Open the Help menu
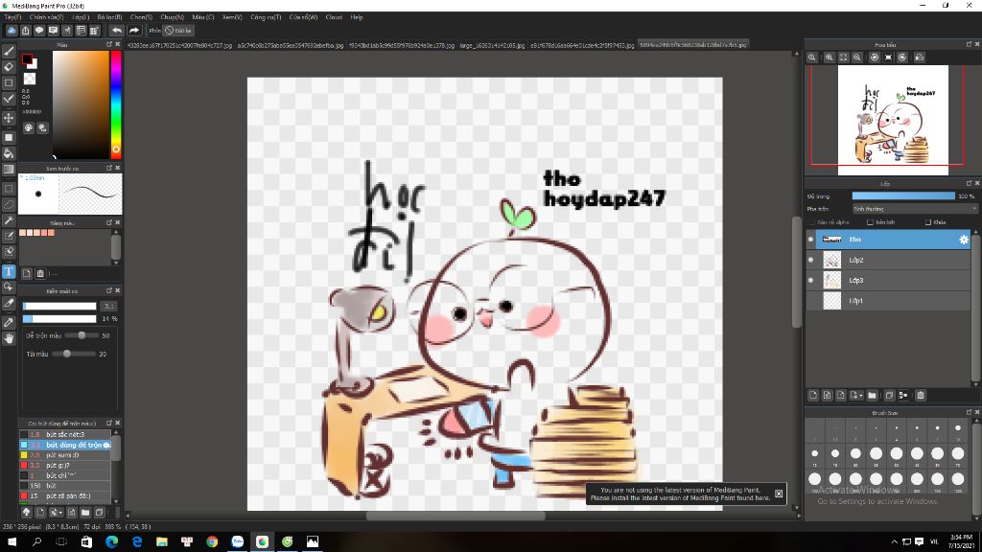Image resolution: width=982 pixels, height=552 pixels. point(357,17)
